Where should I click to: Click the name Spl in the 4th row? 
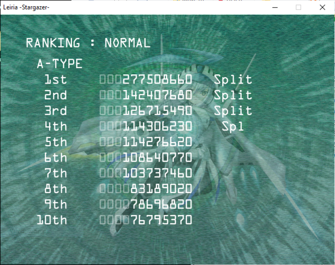[x=233, y=127]
